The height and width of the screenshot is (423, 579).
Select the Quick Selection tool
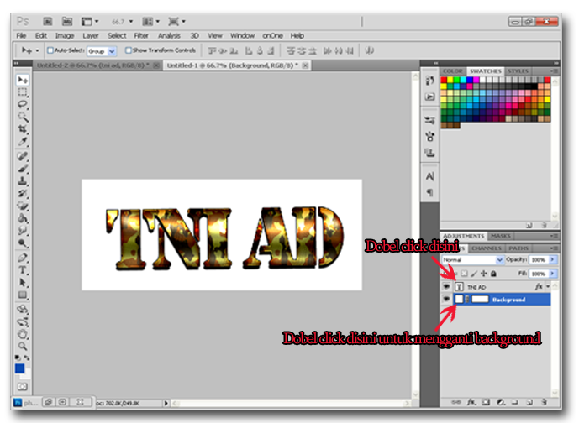pos(23,117)
